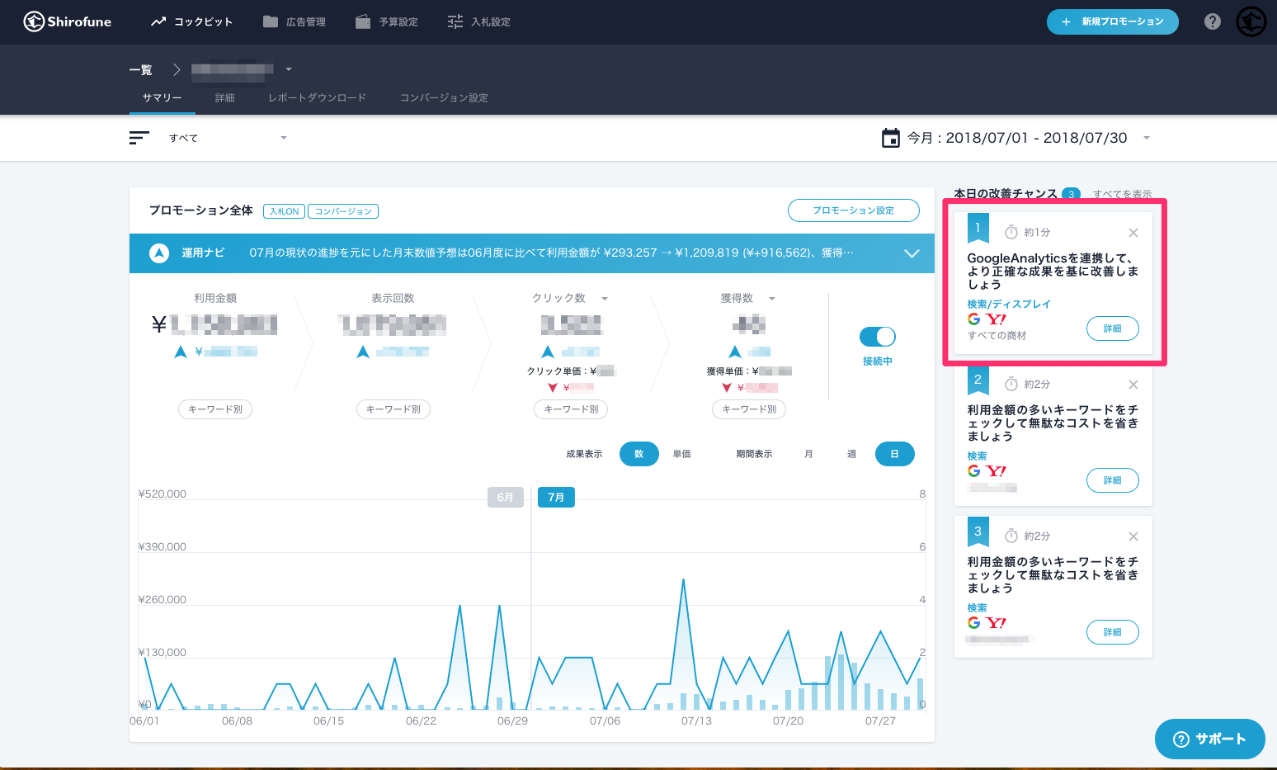The width and height of the screenshot is (1277, 770).
Task: Switch to the レポートダウンロード tab
Action: tap(318, 97)
